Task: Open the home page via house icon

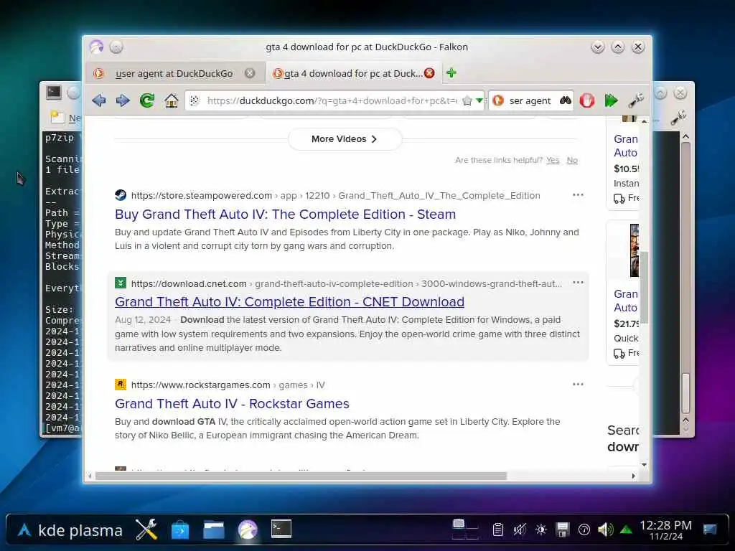Action: point(171,100)
